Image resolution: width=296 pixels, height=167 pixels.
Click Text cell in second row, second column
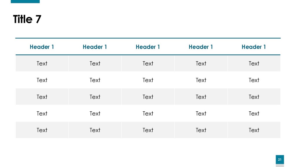point(95,80)
